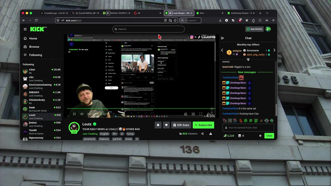The image size is (331, 186).
Task: Jump to New messages in chat
Action: click(x=247, y=72)
